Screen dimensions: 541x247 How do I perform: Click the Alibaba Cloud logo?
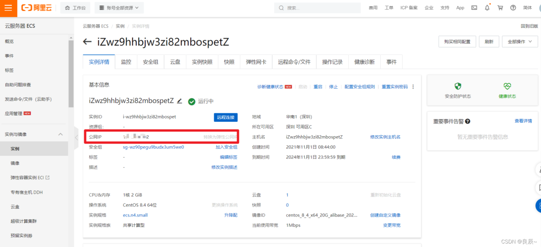point(36,8)
